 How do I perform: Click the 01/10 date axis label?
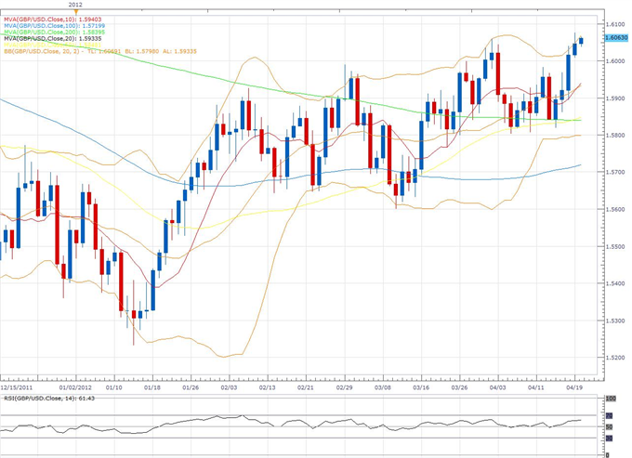point(113,387)
